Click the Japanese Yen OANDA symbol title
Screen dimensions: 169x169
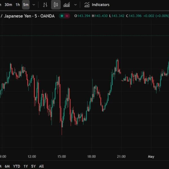(x=28, y=16)
